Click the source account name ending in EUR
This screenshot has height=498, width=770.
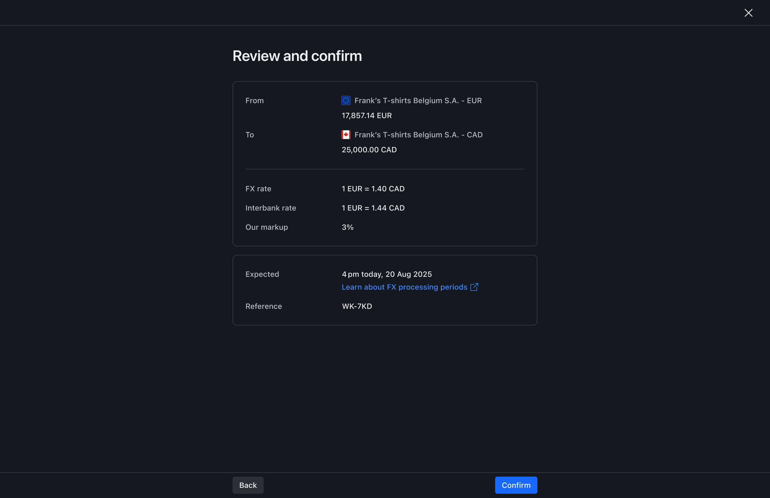(418, 100)
